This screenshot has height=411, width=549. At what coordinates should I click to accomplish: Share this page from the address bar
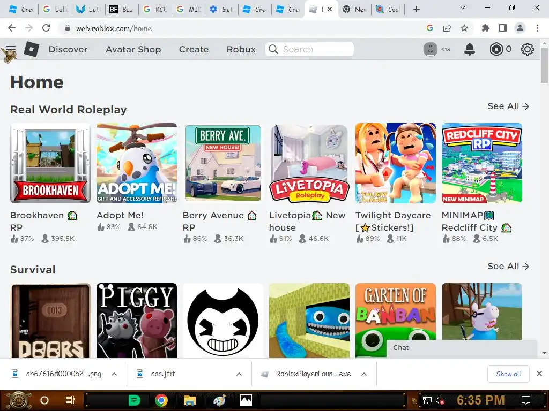coord(447,28)
